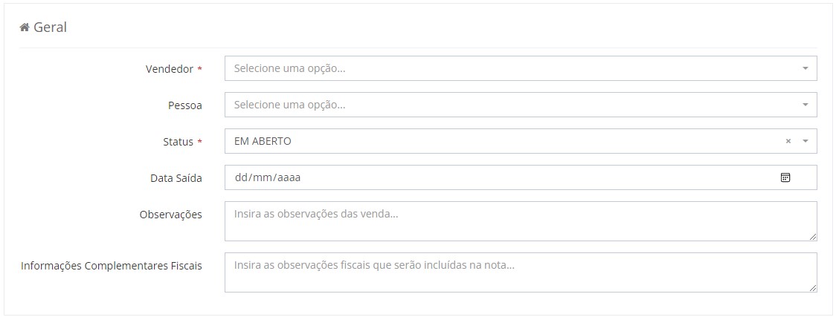This screenshot has width=836, height=317.
Task: Click the resize handle of the fiscal information box
Action: coord(813,288)
